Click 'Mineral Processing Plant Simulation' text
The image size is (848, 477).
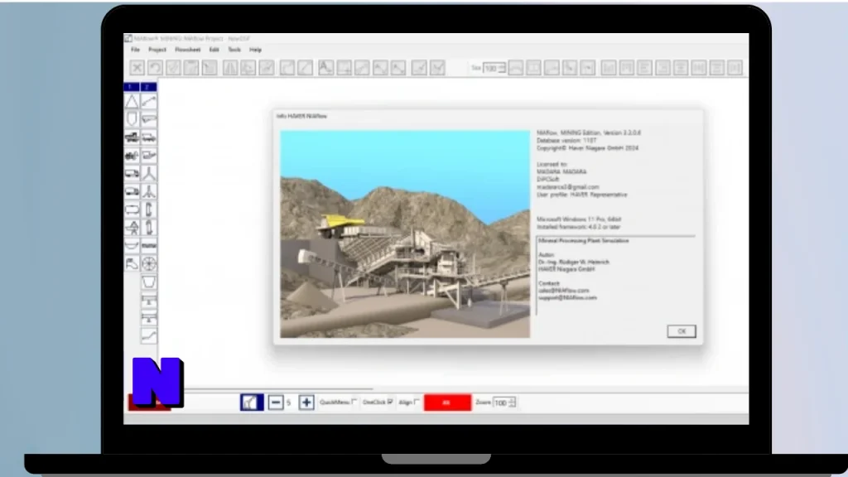(x=584, y=241)
